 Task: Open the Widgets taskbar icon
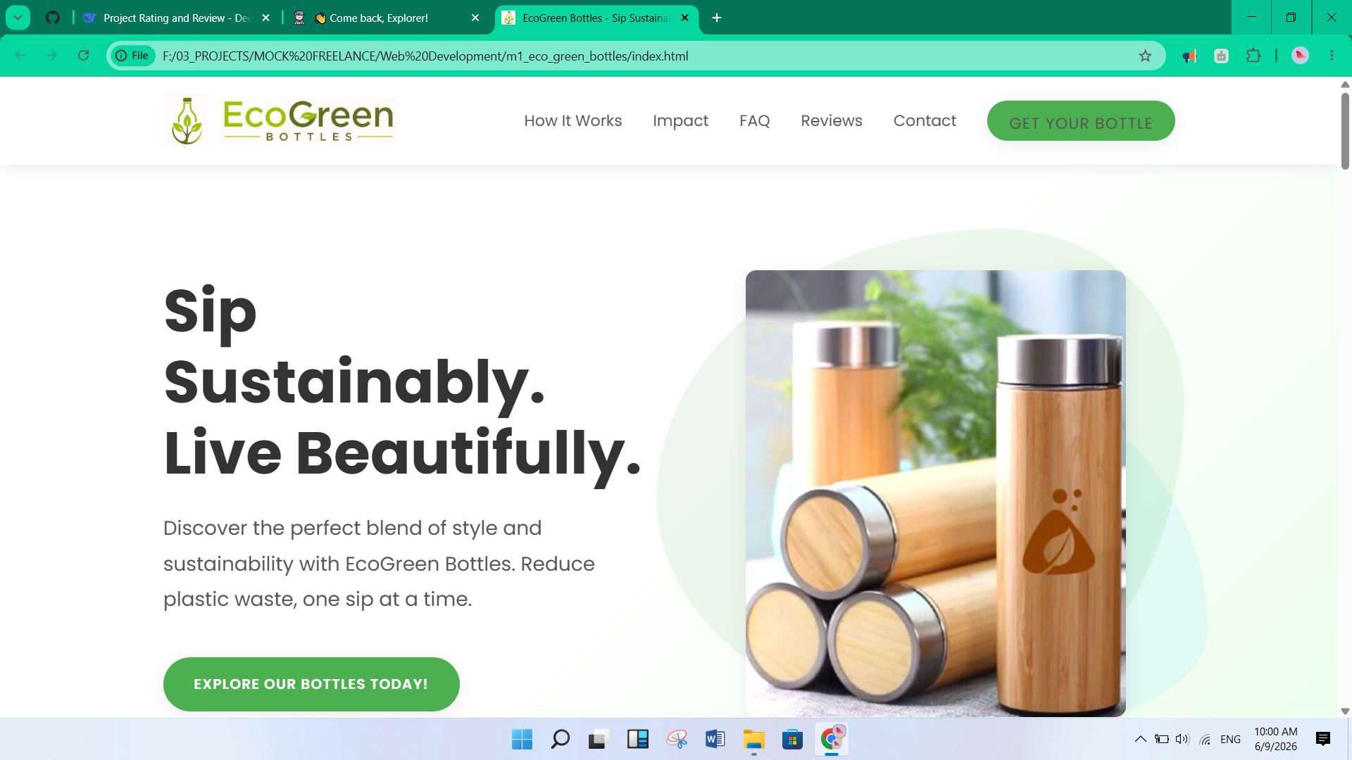tap(637, 739)
